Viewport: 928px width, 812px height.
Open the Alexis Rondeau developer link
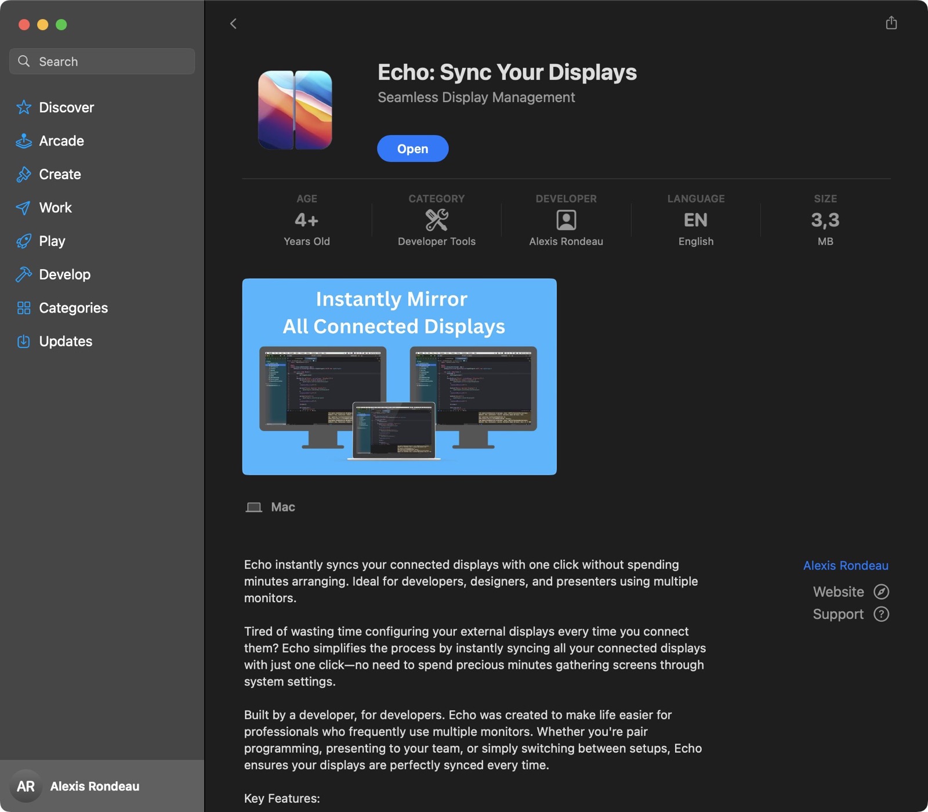(846, 565)
